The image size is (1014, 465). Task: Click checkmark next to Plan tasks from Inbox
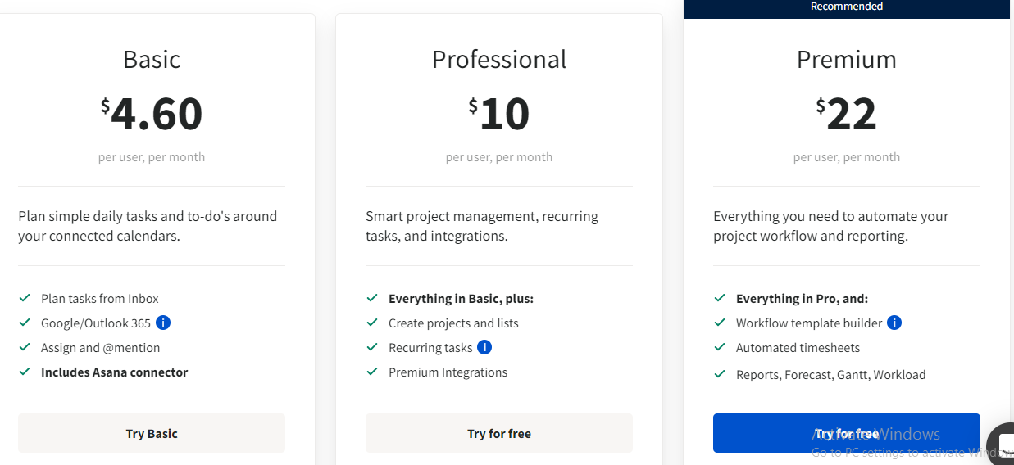click(25, 298)
